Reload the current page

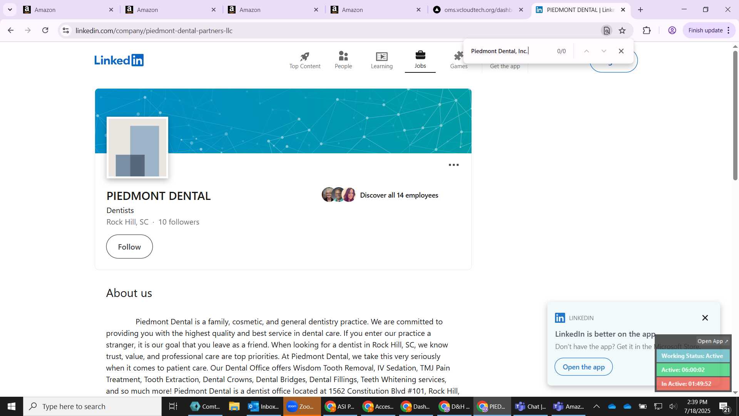[45, 30]
